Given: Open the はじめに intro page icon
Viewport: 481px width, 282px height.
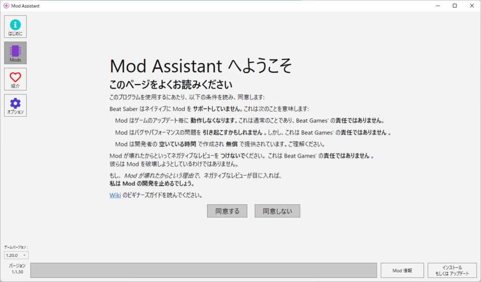Looking at the screenshot, I should pos(15,27).
